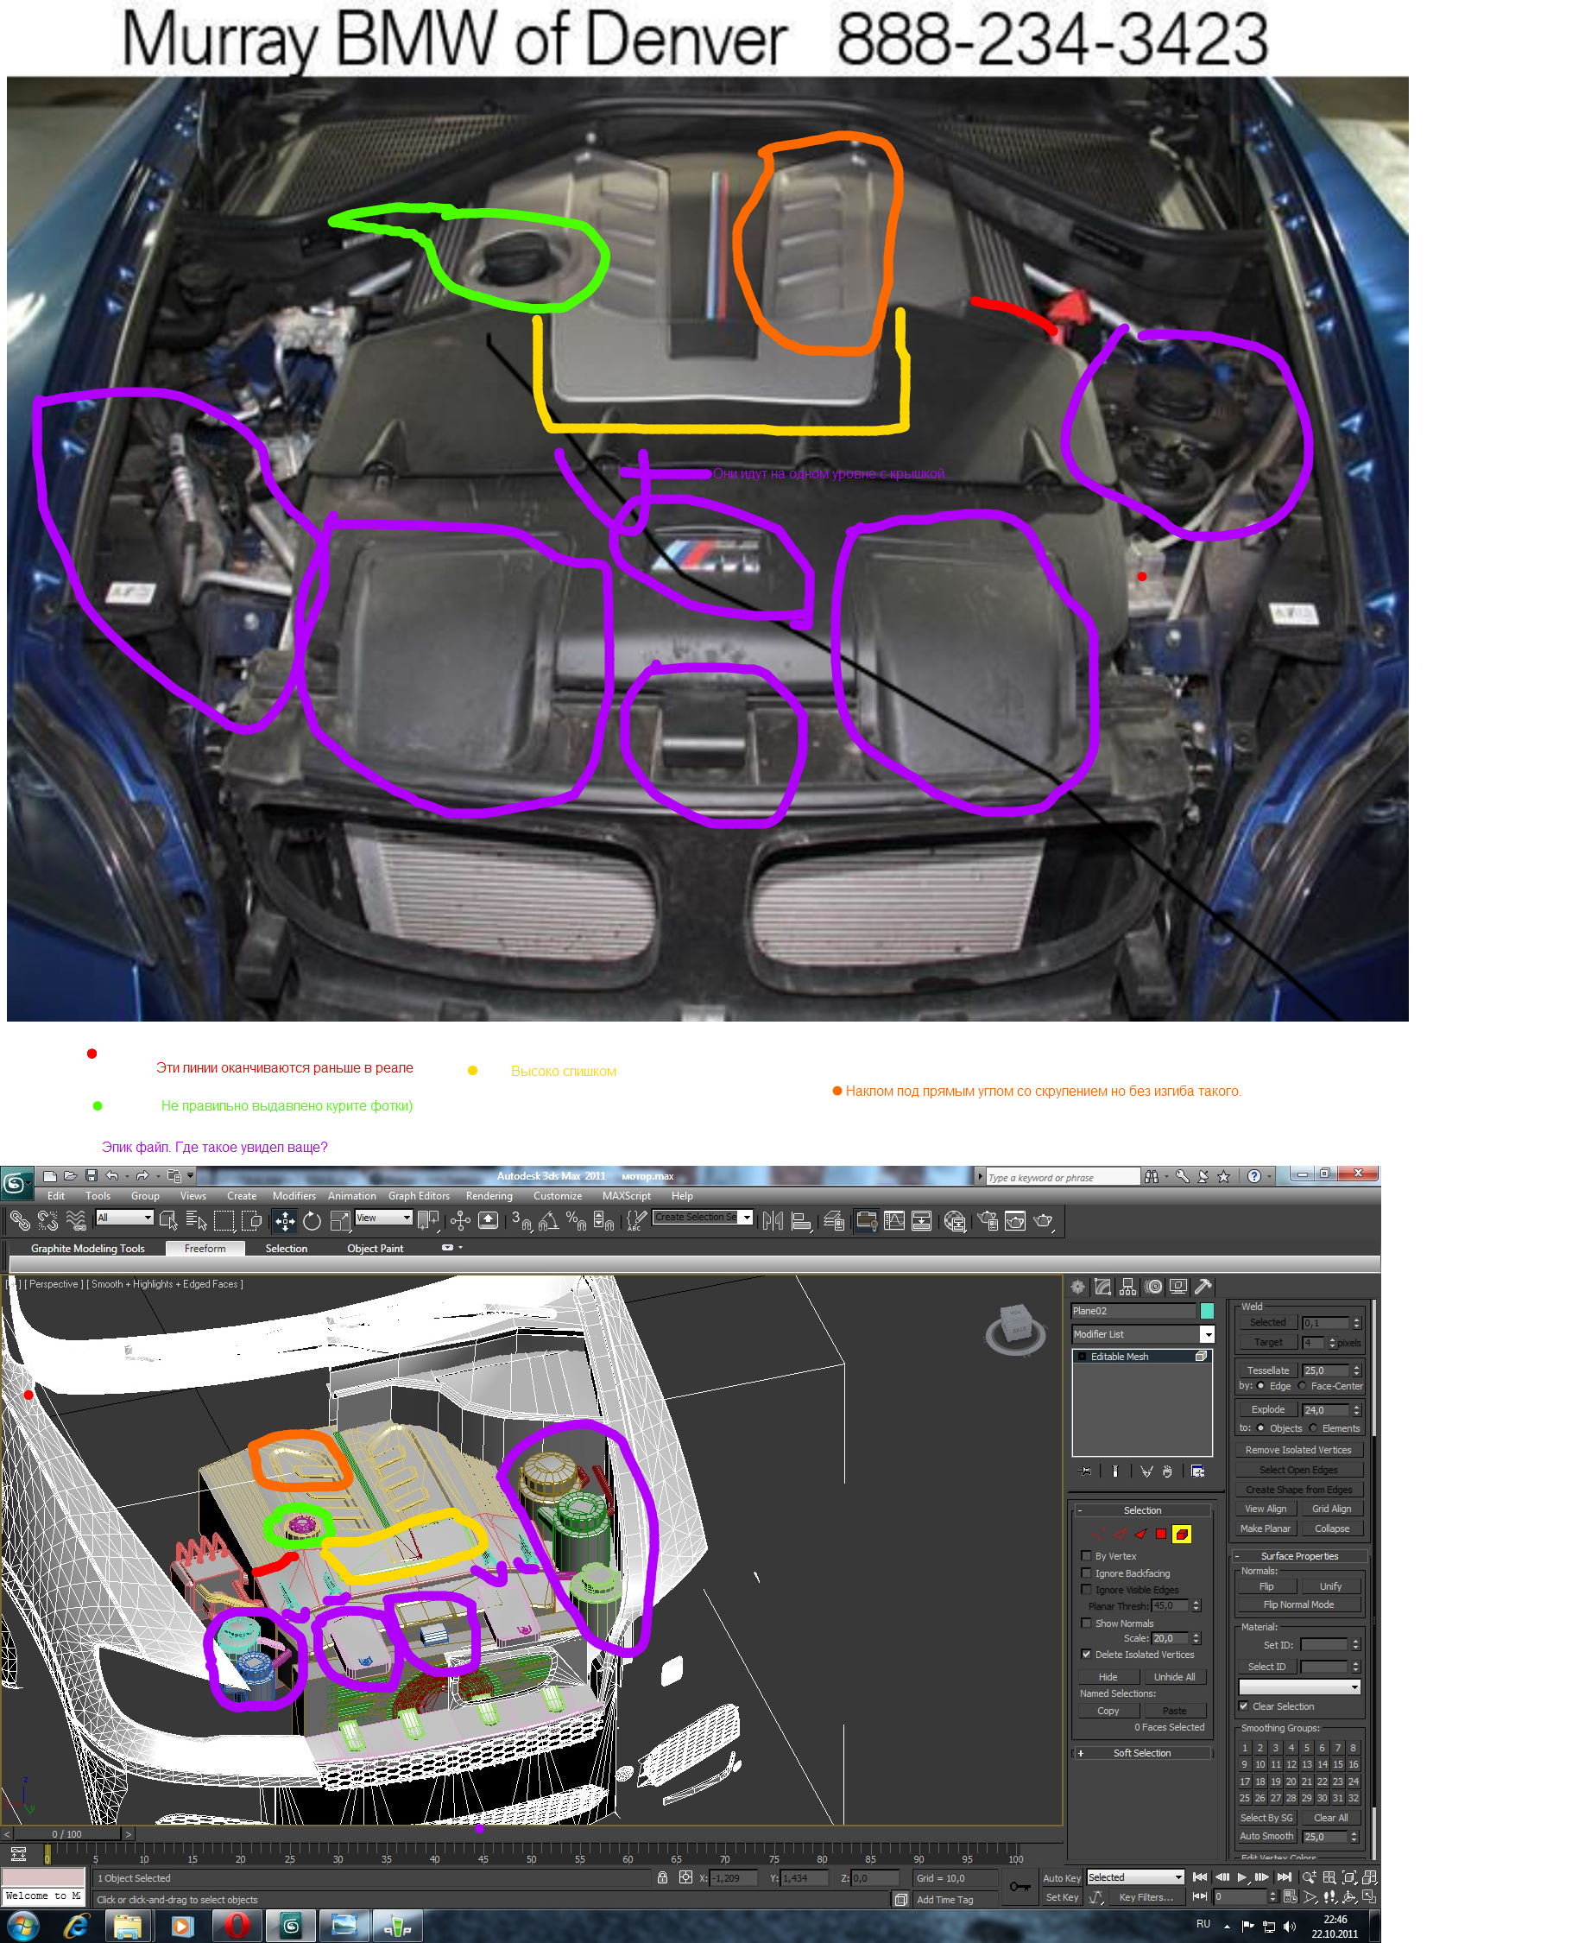Open the Graph Editors menu
Image resolution: width=1572 pixels, height=1943 pixels.
[x=419, y=1196]
